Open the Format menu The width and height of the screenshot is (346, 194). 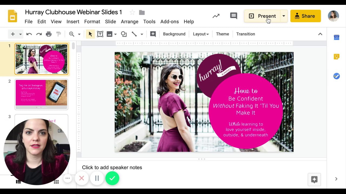pos(92,22)
